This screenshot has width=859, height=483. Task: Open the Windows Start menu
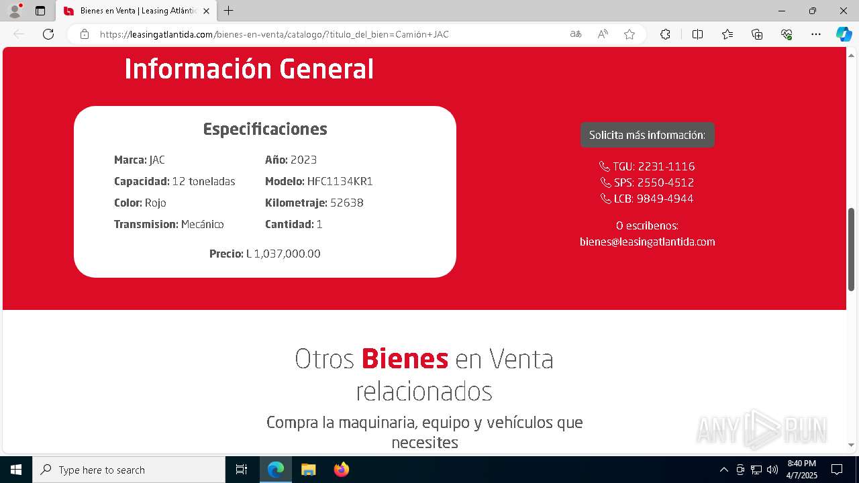16,470
